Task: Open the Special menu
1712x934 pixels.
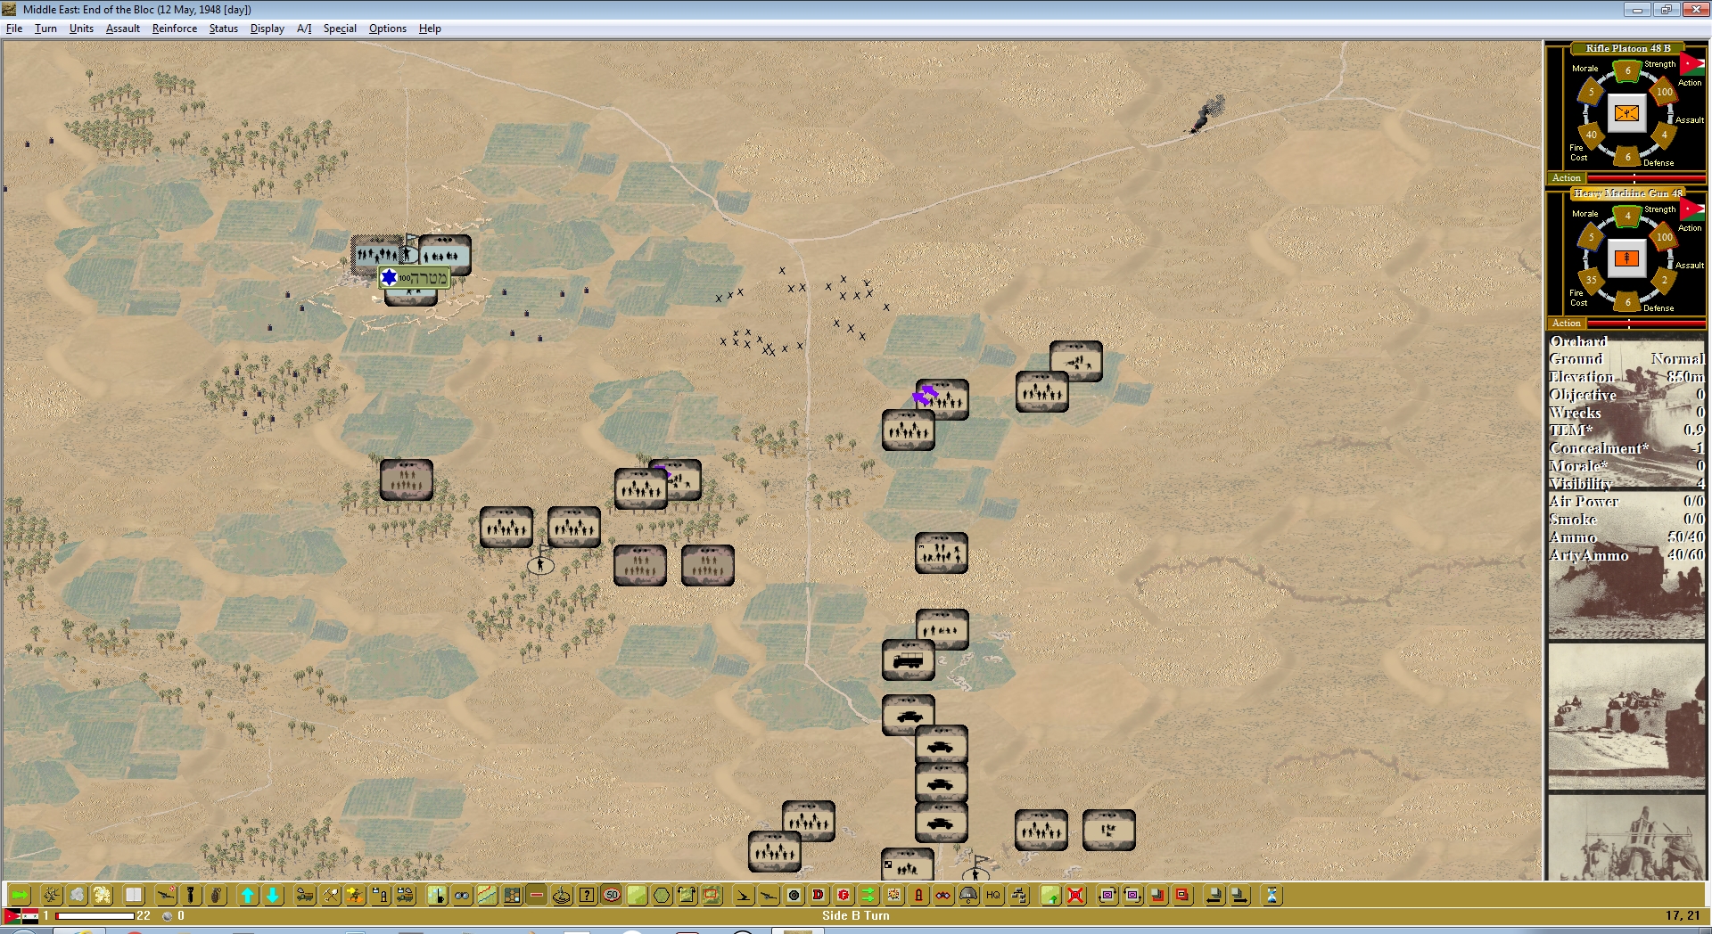Action: [x=340, y=29]
